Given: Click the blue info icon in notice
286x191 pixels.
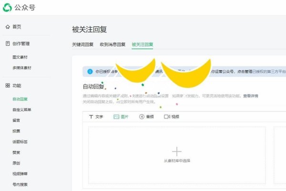Looking at the screenshot, I should 90,72.
